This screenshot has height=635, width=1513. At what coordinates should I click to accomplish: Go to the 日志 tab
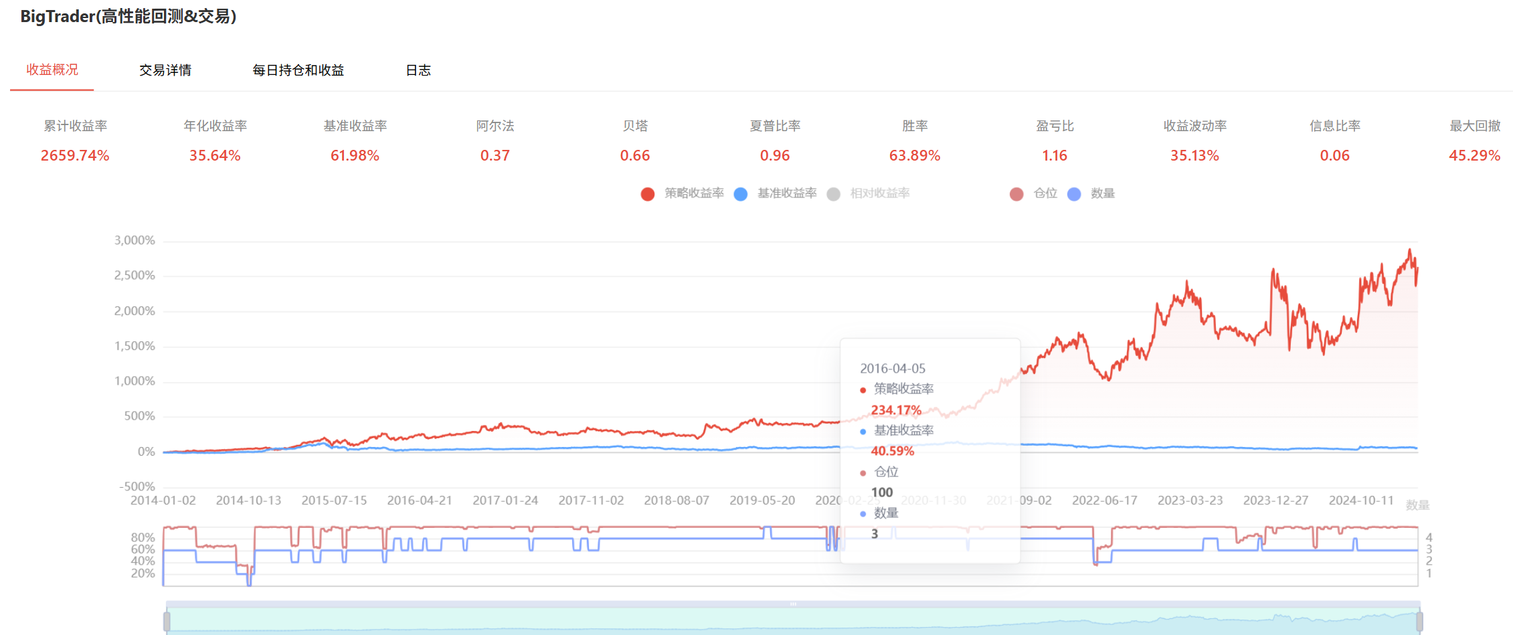pos(418,70)
